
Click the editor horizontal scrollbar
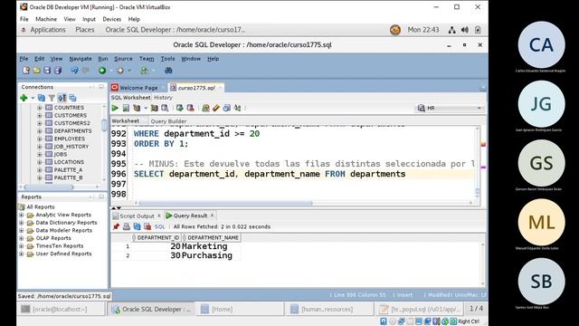point(225,203)
